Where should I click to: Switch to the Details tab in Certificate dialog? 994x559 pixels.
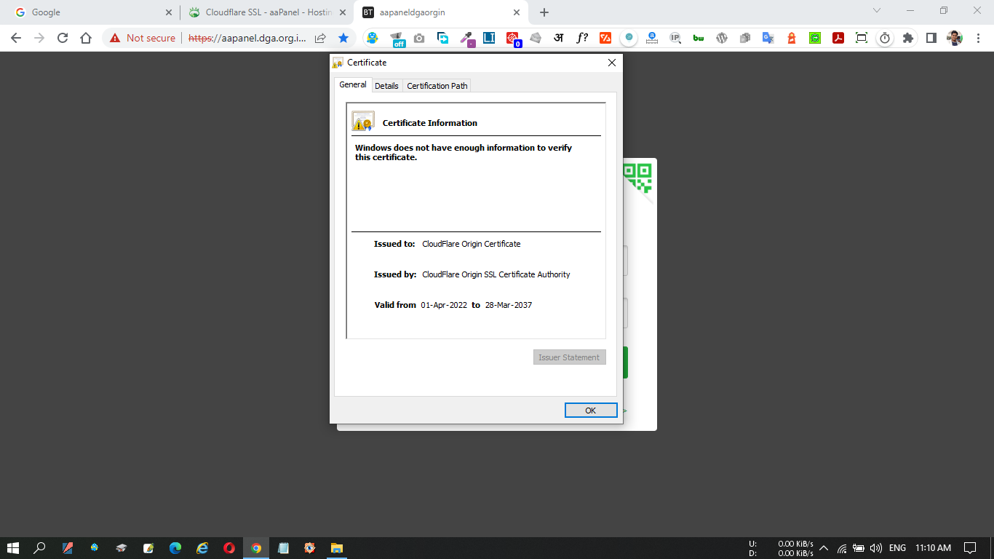click(386, 86)
